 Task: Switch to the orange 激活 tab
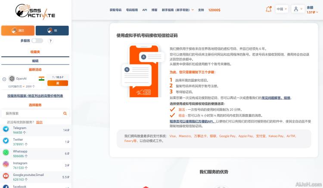[18, 31]
